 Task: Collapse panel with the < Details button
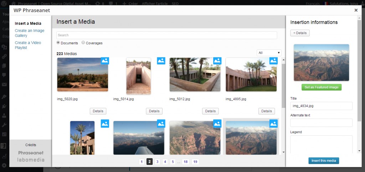pos(300,33)
